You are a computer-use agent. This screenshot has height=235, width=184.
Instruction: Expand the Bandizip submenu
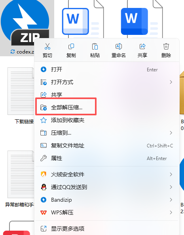tap(107, 200)
